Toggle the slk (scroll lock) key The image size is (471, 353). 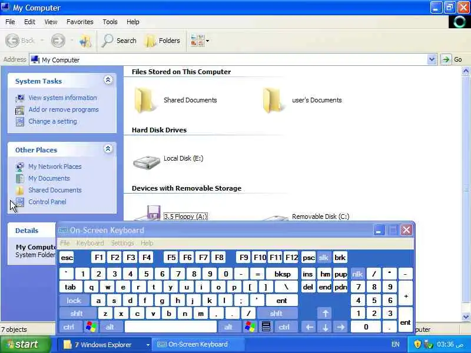(323, 258)
